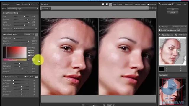Open the Output Current Layer dropdown
This screenshot has height=106, width=189.
[x=179, y=27]
